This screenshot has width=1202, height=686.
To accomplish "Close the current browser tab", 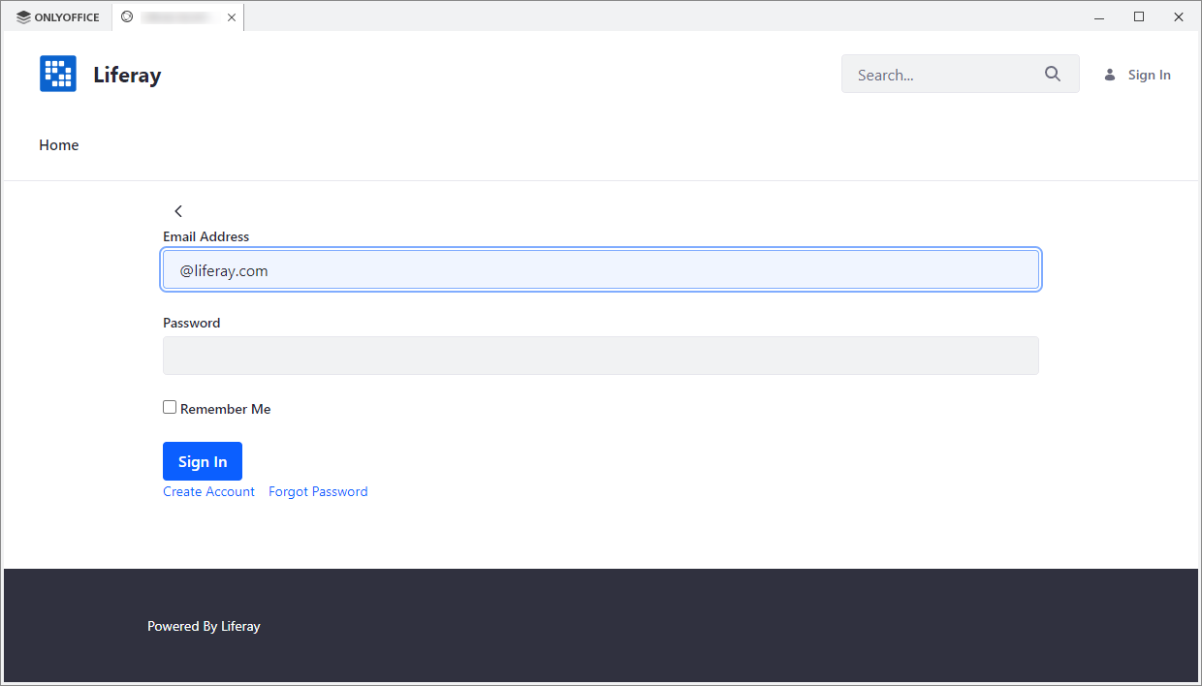I will pos(232,16).
